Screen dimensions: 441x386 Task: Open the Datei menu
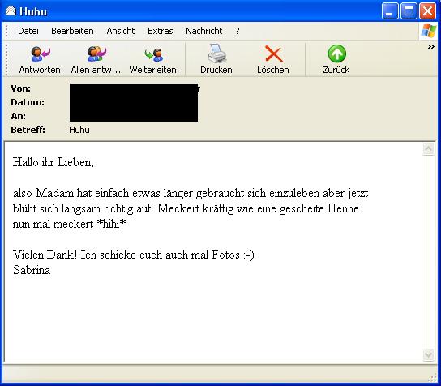[28, 31]
